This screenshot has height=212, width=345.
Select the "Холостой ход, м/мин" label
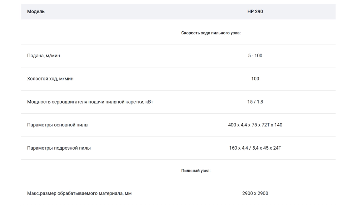(50, 79)
